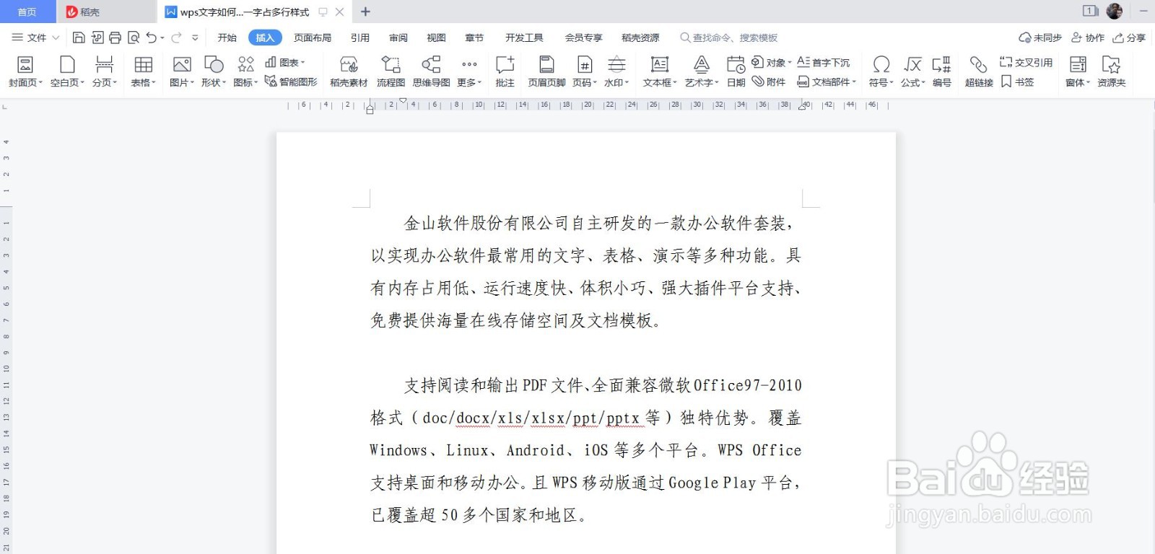Viewport: 1155px width, 554px height.
Task: Open Docer materials (稻壳素材)
Action: point(349,72)
